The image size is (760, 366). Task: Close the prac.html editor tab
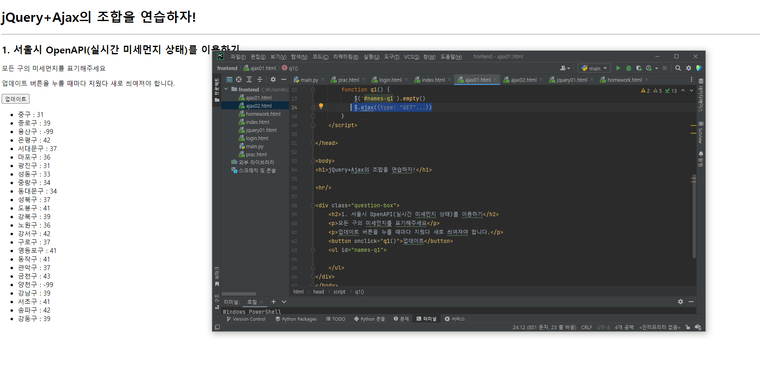[x=364, y=79]
